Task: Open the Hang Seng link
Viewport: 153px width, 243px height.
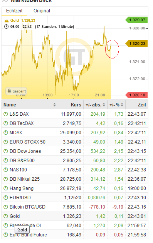Action: 22,188
